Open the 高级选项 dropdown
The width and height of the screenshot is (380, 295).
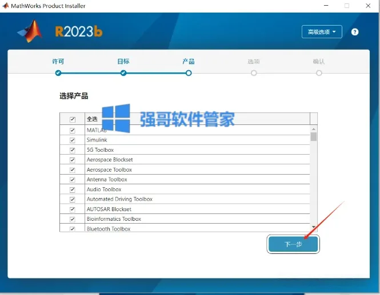point(322,32)
